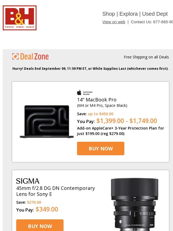Click the MacBook price range $1,399.00 - $1,749.00
The height and width of the screenshot is (231, 173).
tap(127, 121)
